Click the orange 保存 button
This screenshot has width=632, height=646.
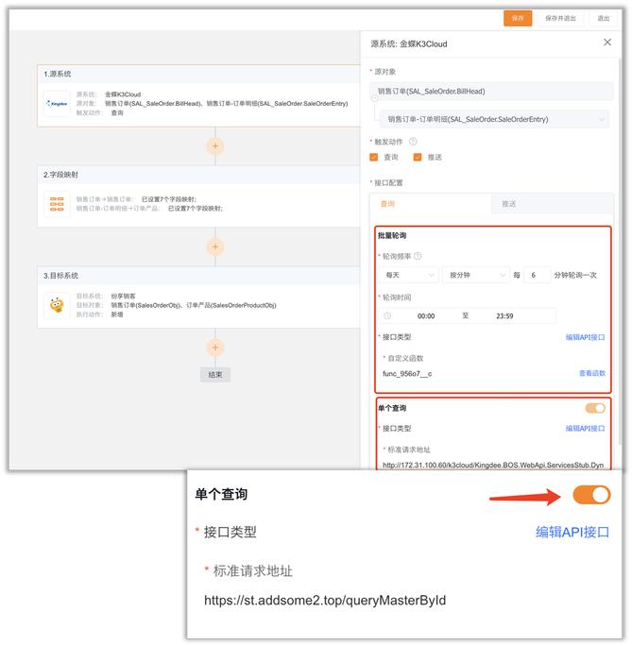click(517, 18)
